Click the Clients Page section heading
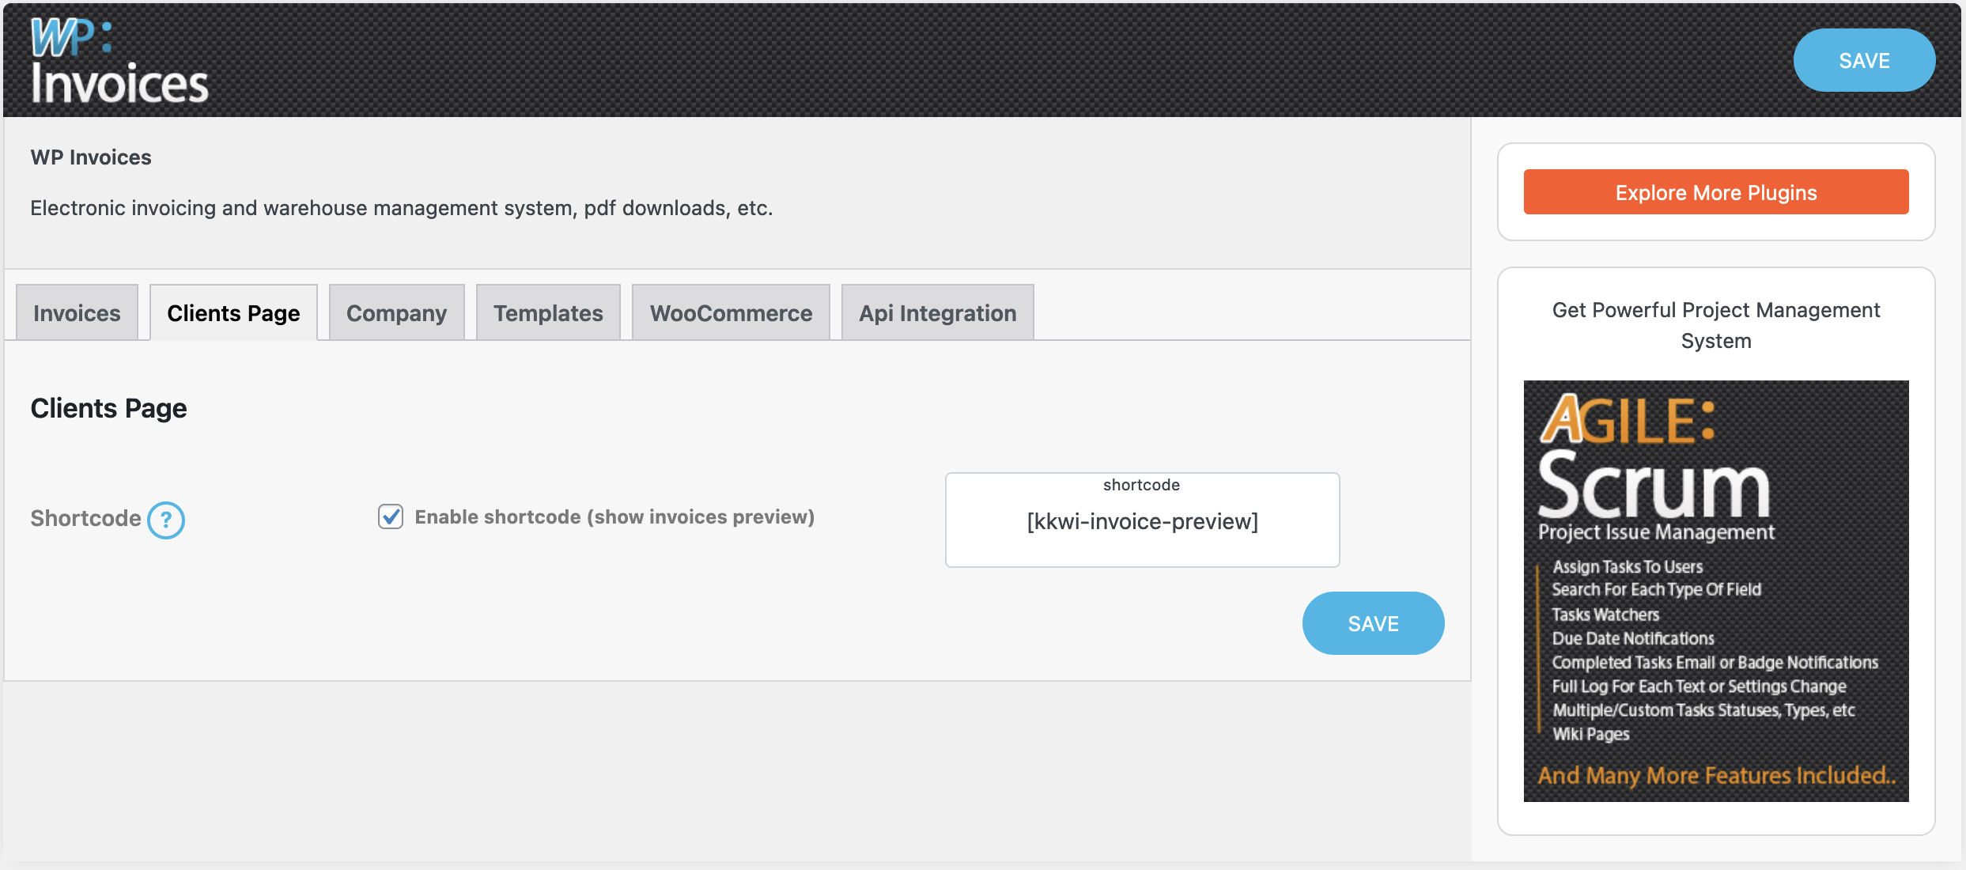 click(x=108, y=407)
